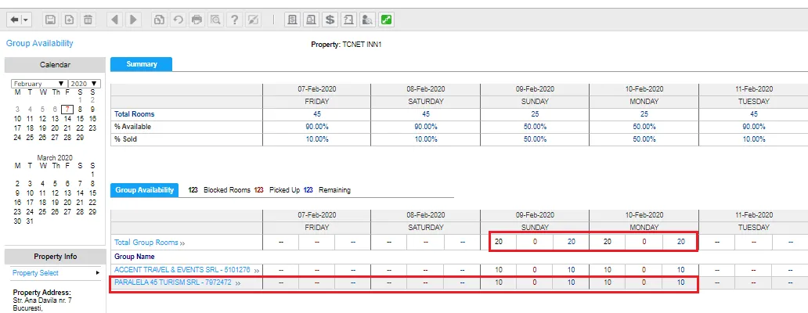Expand ACCENT TRAVEL & EVENTS SRL row chevrons

[256, 270]
